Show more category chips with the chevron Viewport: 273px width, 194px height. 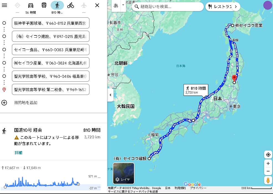pyautogui.click(x=236, y=7)
